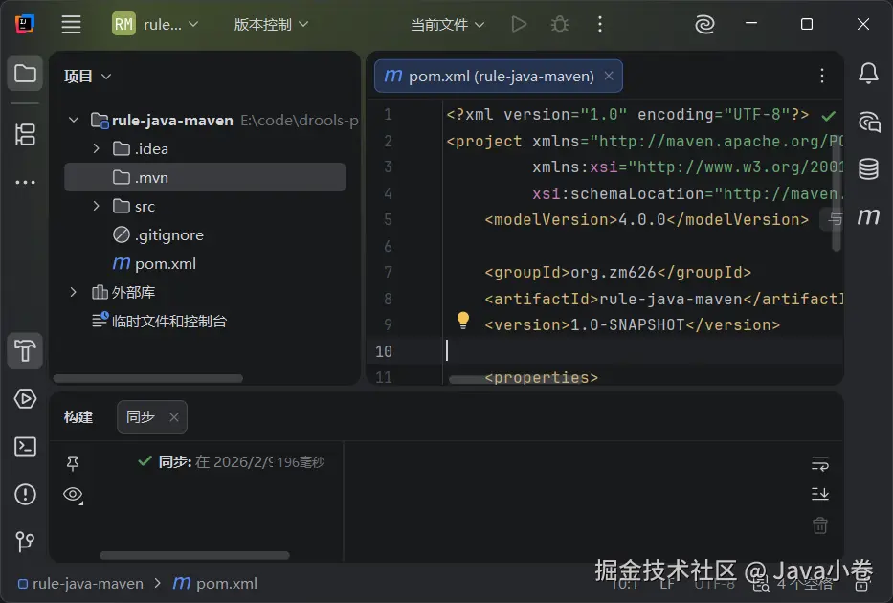Expand the .idea folder
893x603 pixels.
97,148
